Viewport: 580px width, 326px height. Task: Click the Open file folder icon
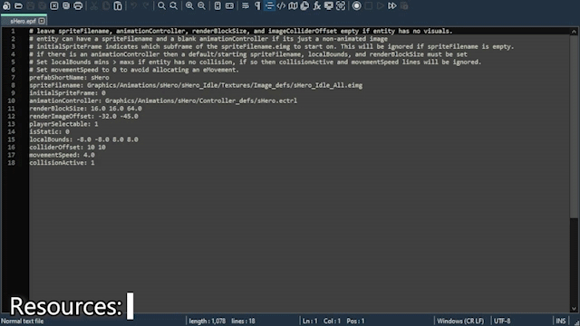18,5
